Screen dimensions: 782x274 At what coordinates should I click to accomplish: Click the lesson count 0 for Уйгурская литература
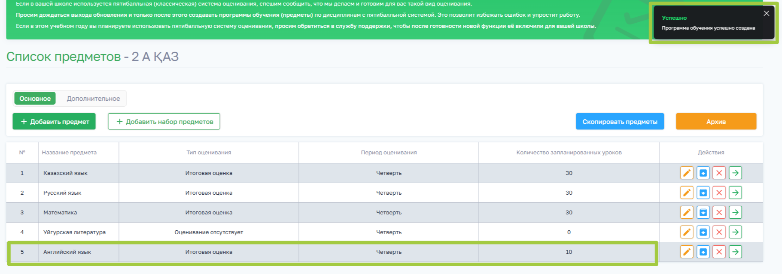(x=569, y=232)
